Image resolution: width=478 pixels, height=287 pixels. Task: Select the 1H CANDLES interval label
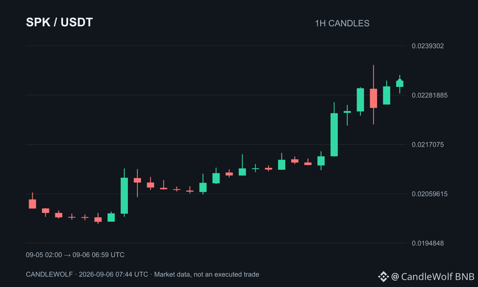[342, 23]
